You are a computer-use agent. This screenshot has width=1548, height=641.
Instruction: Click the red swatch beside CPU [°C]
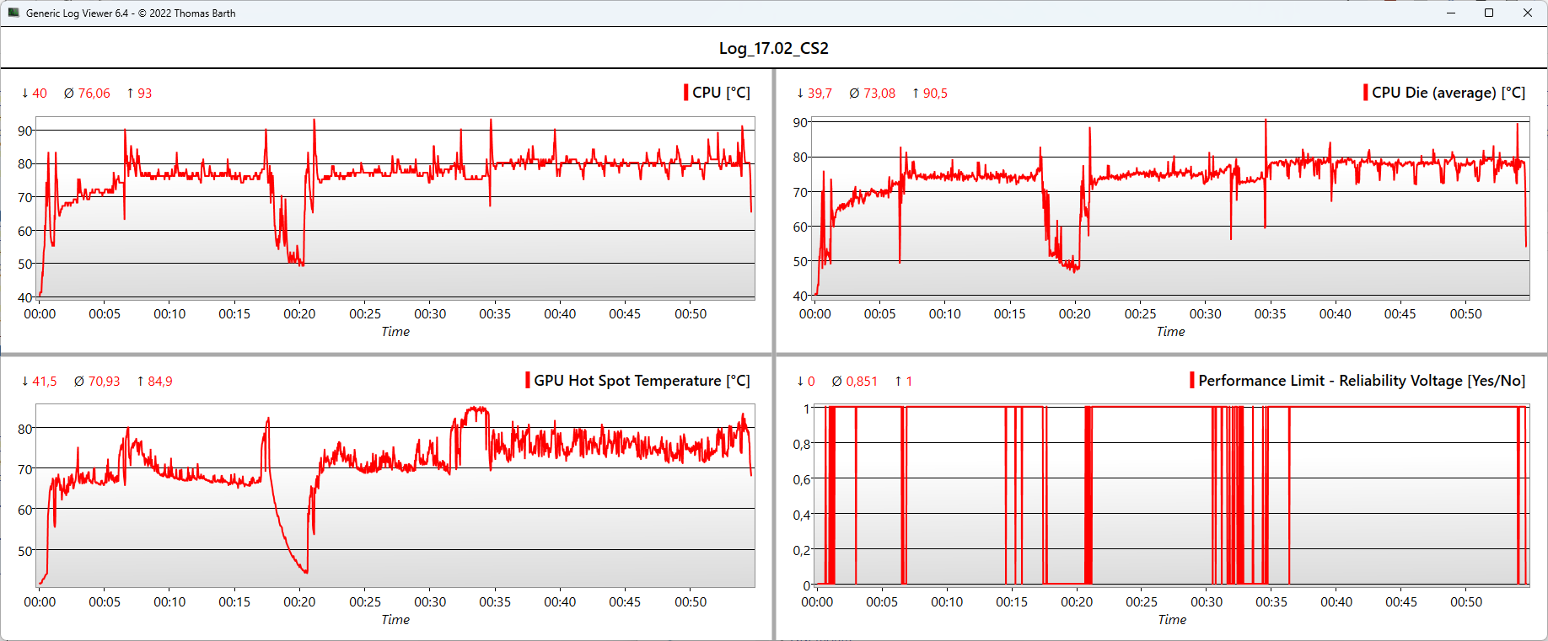(686, 93)
